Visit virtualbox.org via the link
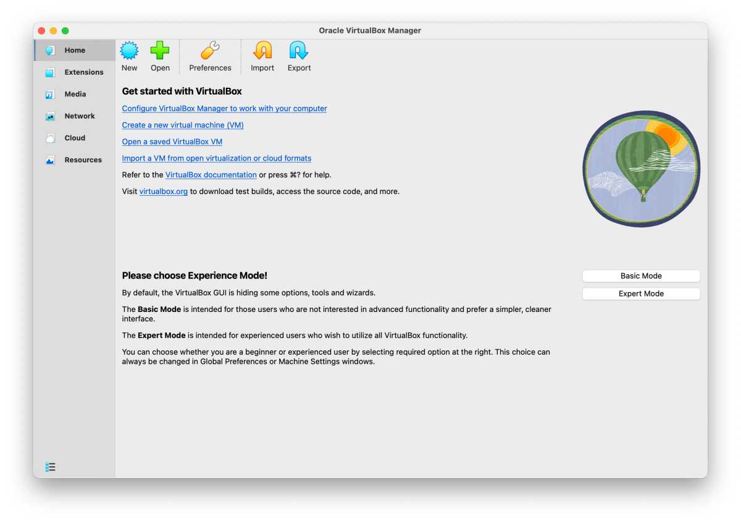This screenshot has height=522, width=741. click(163, 192)
